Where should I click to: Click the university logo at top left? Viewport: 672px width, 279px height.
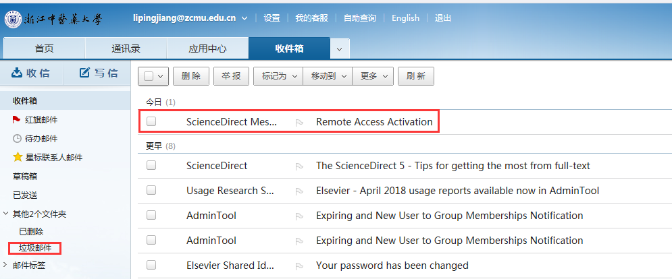[14, 18]
